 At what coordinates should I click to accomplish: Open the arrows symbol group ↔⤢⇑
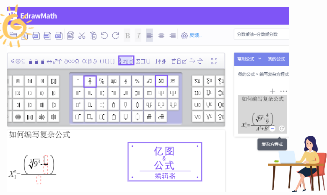coord(54,61)
